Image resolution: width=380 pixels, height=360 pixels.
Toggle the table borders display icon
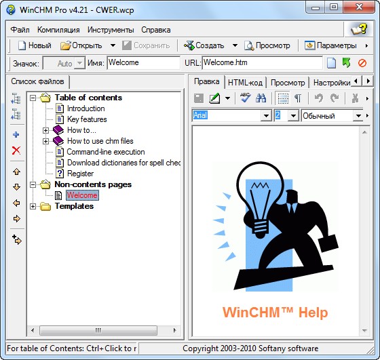point(283,98)
